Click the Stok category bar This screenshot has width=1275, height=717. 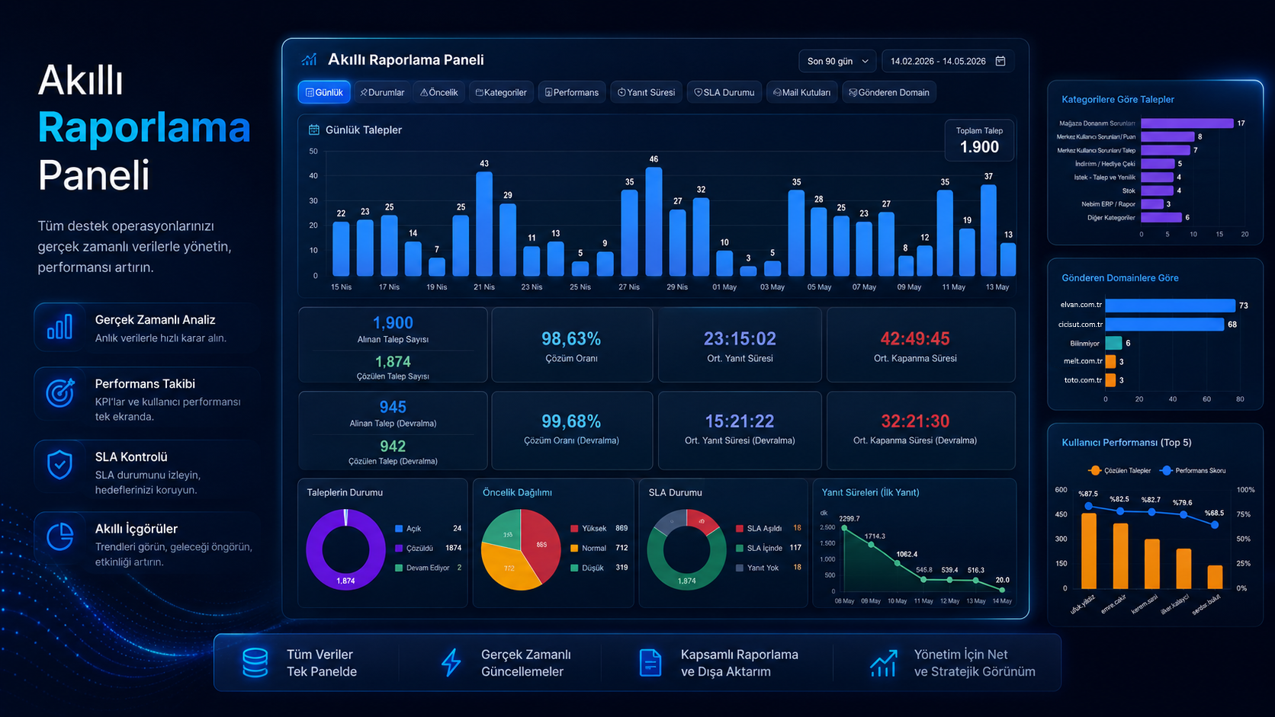[1158, 190]
